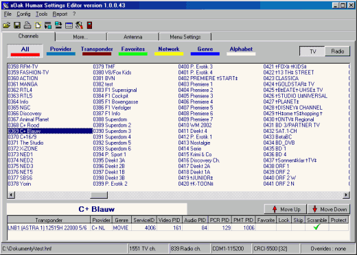
Task: Switch to the Menu Settings tab
Action: click(x=185, y=37)
